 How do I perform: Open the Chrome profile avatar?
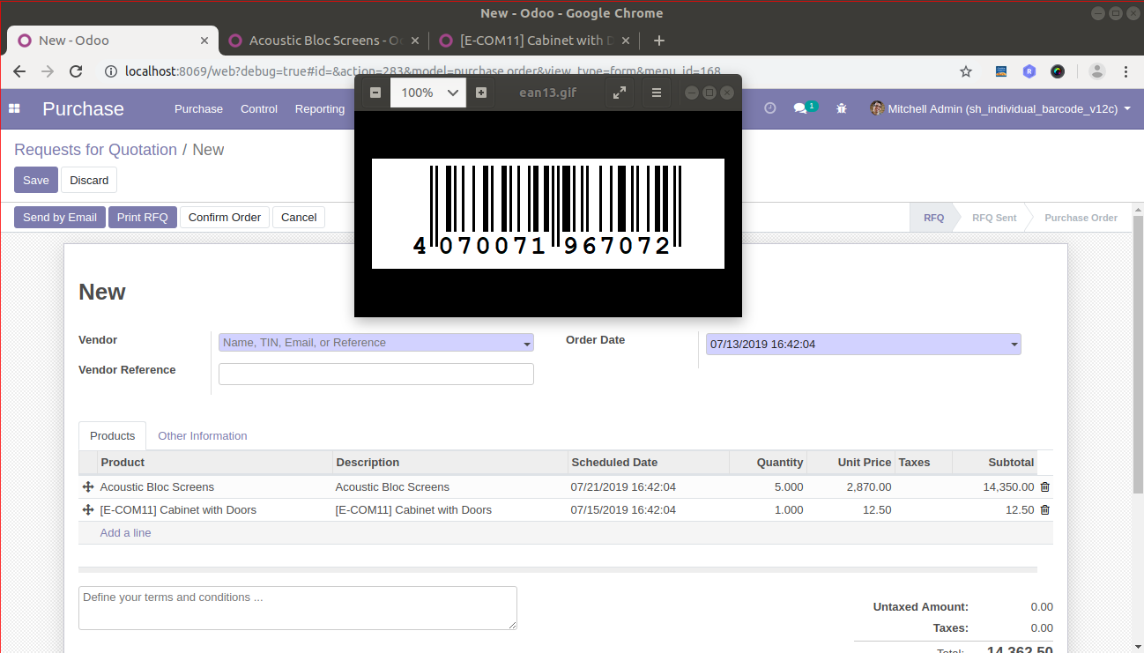click(x=1096, y=71)
